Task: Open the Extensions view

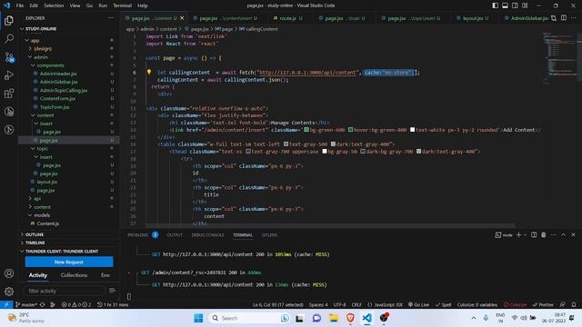Action: click(x=9, y=94)
